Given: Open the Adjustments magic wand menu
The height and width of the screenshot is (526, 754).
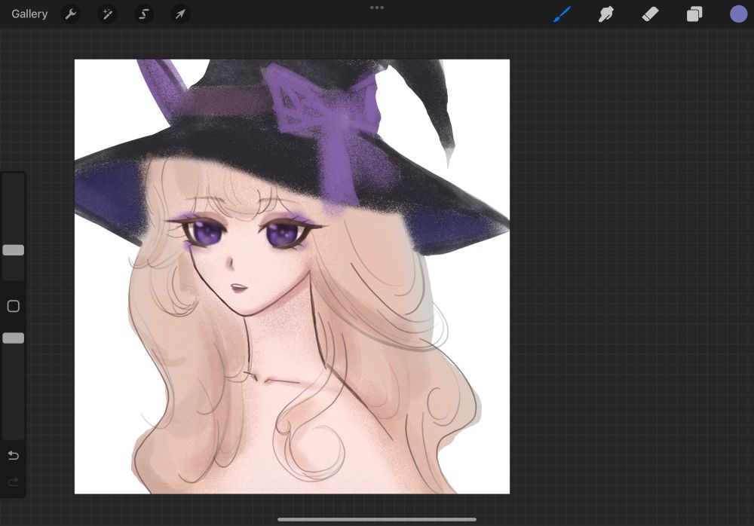Looking at the screenshot, I should pos(107,14).
